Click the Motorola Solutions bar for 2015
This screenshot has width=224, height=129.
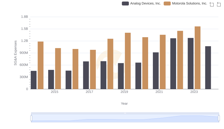(58, 69)
